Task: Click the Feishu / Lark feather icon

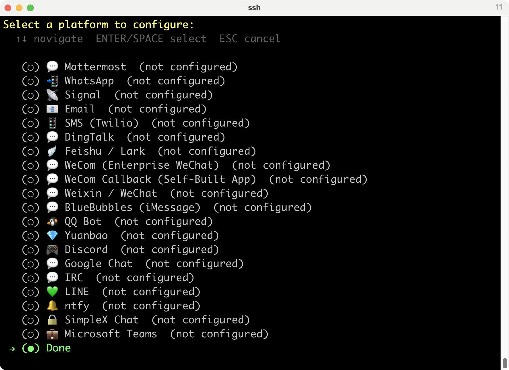Action: [x=52, y=151]
